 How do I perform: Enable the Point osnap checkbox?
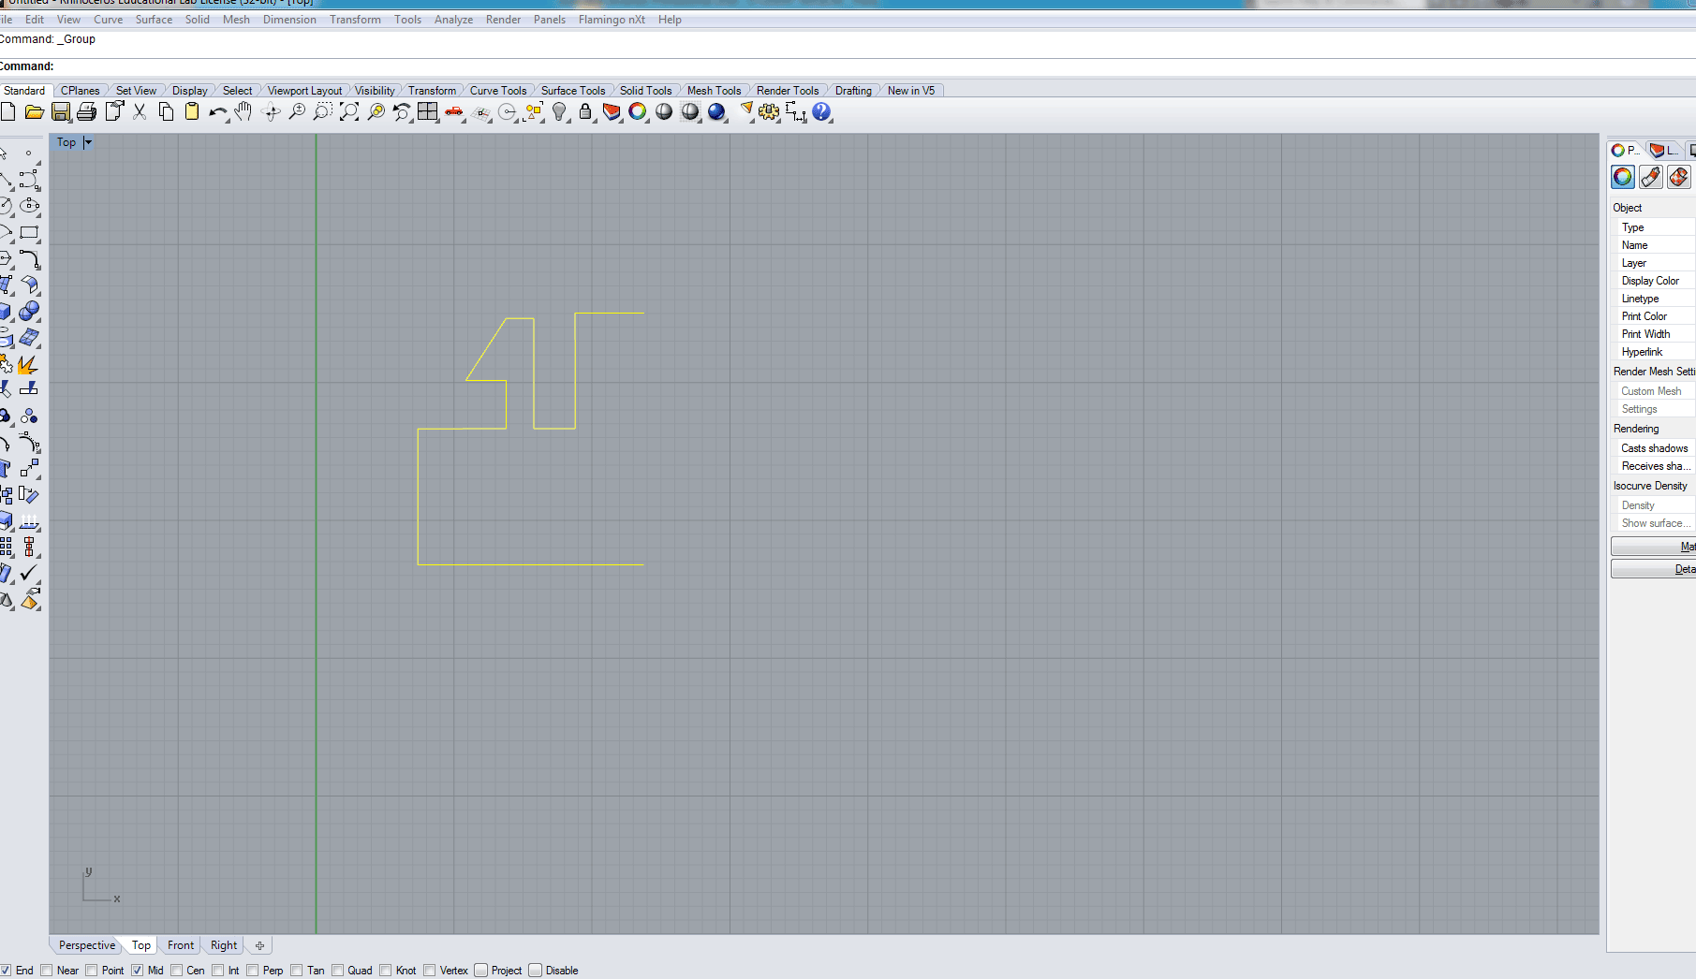[92, 971]
